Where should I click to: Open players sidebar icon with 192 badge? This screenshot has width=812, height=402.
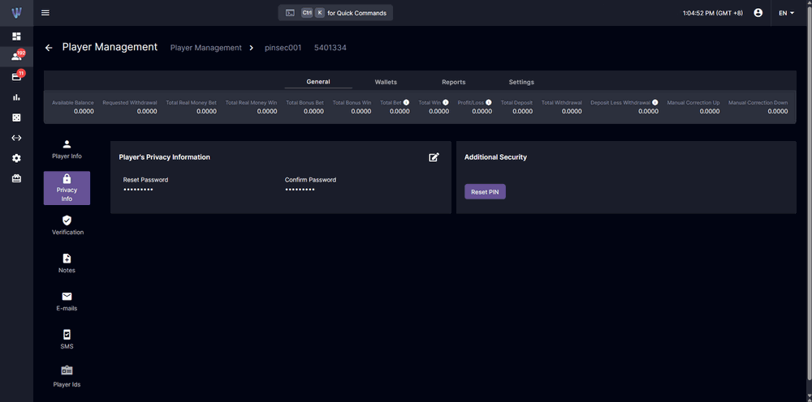16,56
